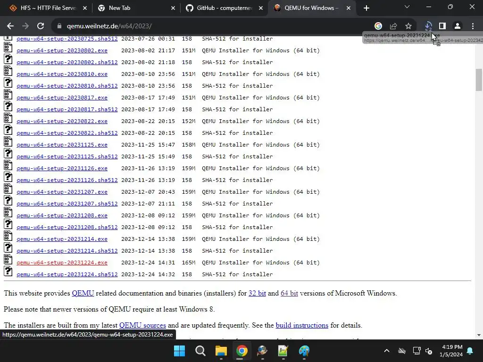Download qemu-w64-setup-20231125.exe
This screenshot has width=483, height=362.
click(62, 145)
